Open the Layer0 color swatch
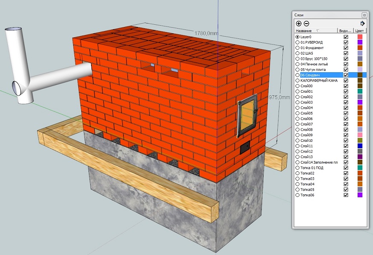Screen dimensions: 373x255 coord(360,37)
